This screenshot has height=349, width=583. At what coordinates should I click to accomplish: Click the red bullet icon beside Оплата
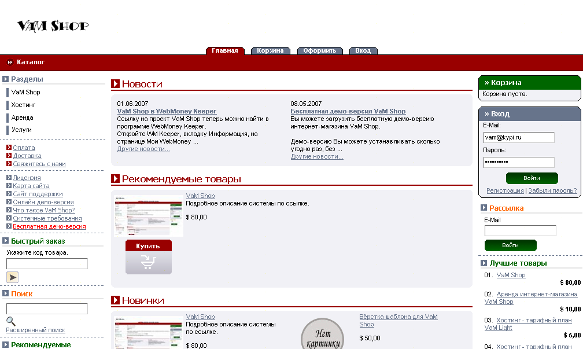[x=9, y=148]
